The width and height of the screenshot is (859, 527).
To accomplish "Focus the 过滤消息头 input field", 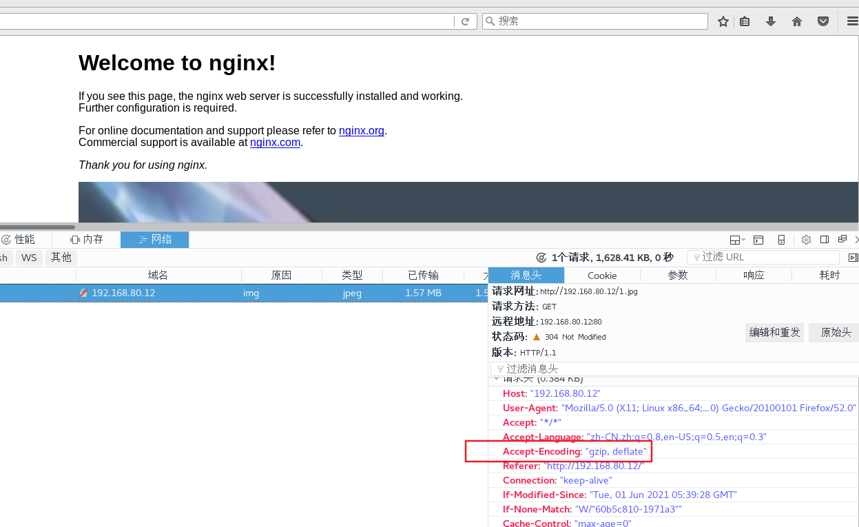I will click(674, 369).
